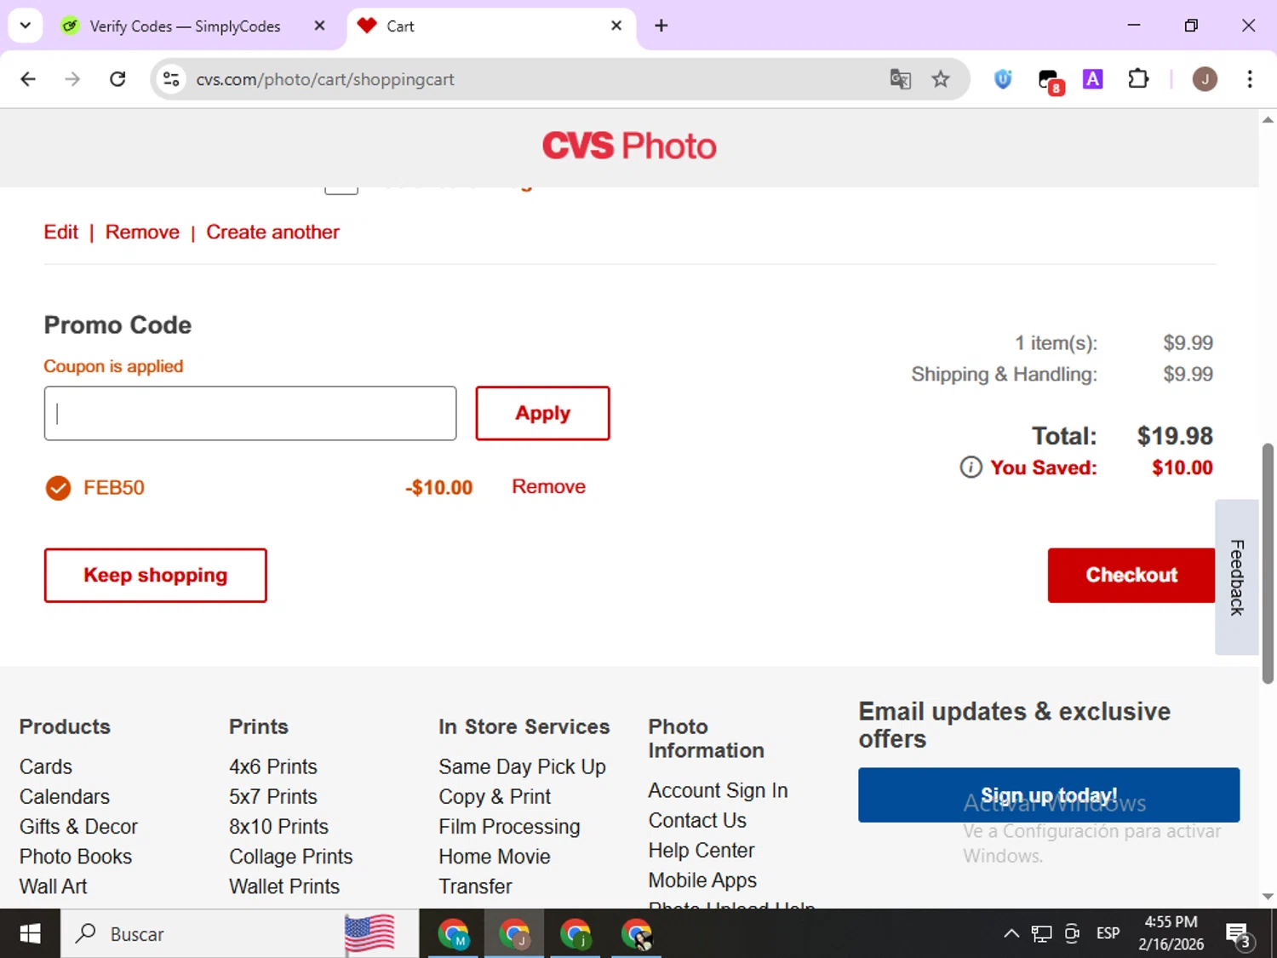Click the address bar URL
This screenshot has height=958, width=1277.
click(324, 79)
